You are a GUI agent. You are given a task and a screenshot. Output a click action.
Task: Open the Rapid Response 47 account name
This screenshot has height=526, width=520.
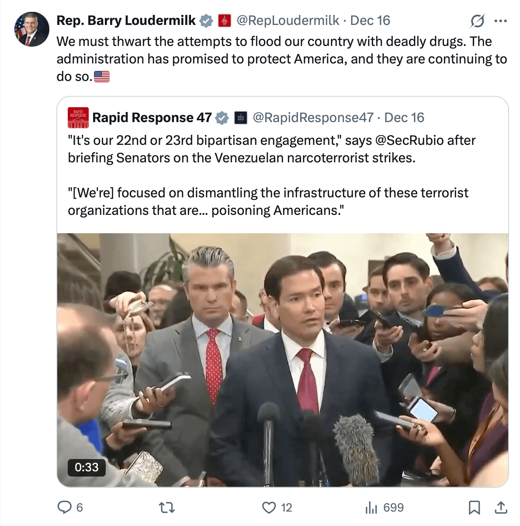152,118
